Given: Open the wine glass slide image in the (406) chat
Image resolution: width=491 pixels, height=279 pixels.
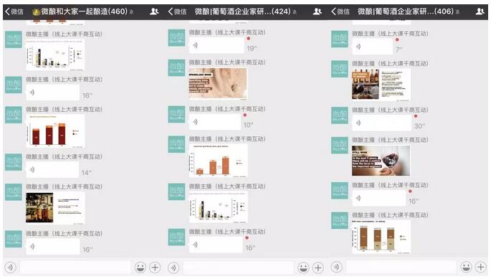Looking at the screenshot, I should tap(381, 161).
